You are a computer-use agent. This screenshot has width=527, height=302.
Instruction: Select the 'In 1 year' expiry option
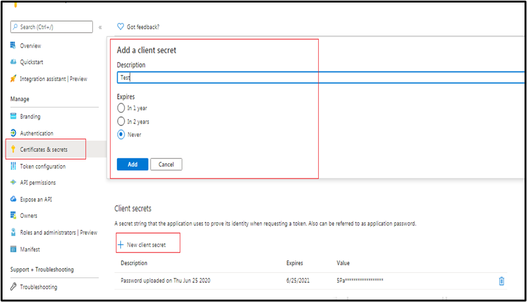(121, 108)
